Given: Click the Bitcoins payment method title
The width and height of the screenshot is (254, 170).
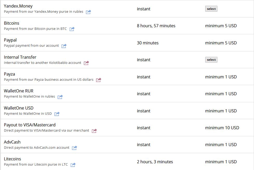Looking at the screenshot, I should point(12,23).
